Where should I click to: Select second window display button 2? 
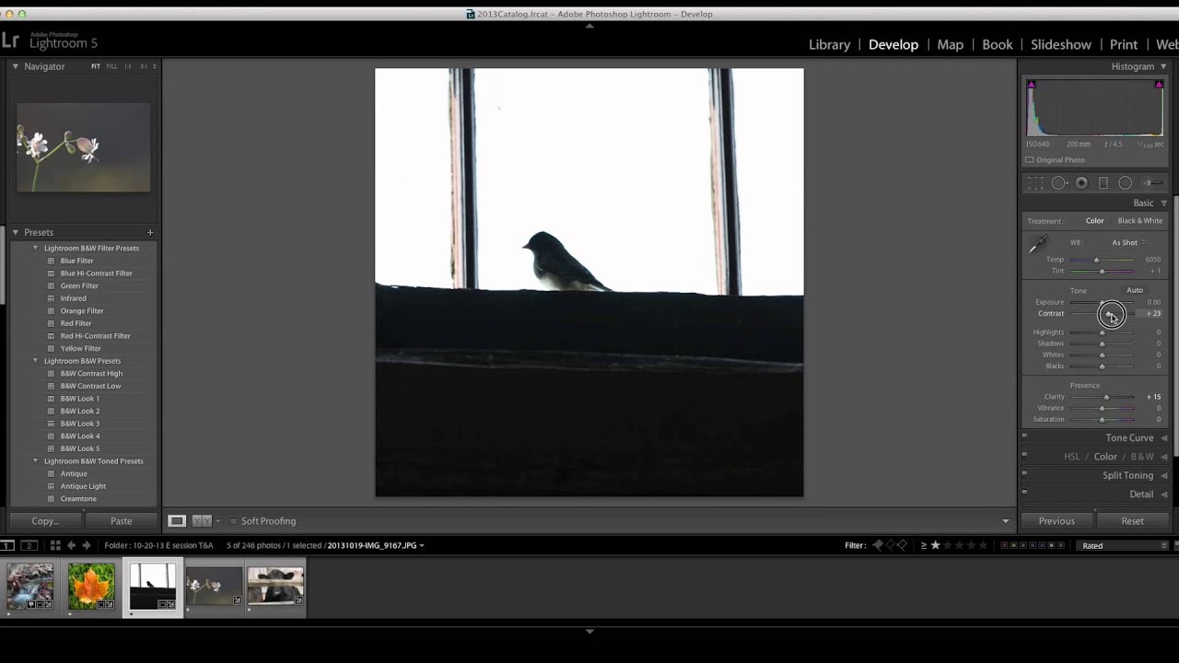point(29,545)
